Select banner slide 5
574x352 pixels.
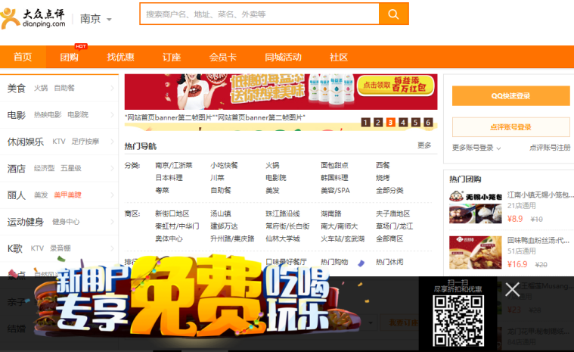[415, 123]
